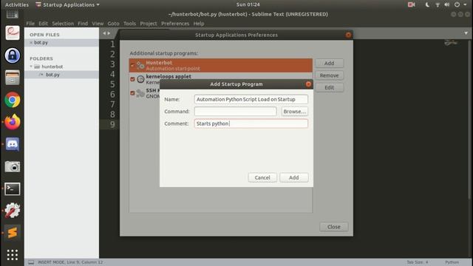Open the Startup Applications app menu

[68, 4]
